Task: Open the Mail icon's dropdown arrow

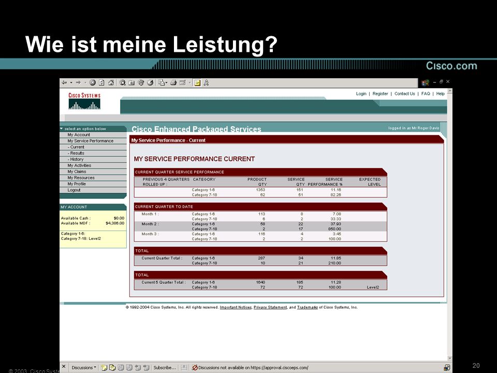Action: [x=167, y=83]
